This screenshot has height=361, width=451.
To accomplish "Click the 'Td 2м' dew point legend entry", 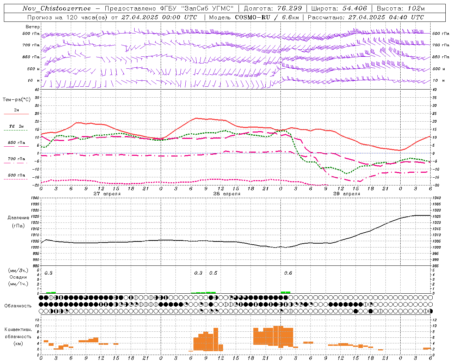I will click(17, 126).
